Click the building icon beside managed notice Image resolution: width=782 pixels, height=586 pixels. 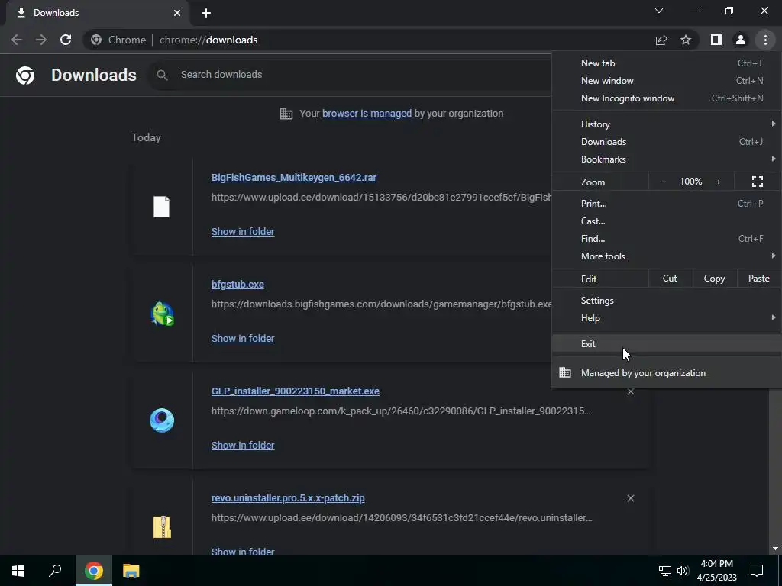pyautogui.click(x=286, y=114)
